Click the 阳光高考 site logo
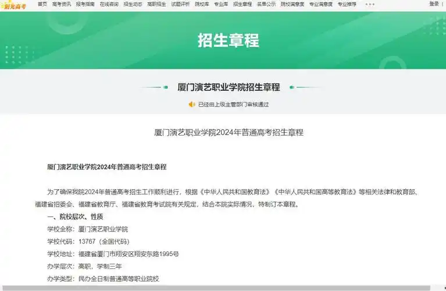This screenshot has height=291, width=446. [13, 6]
